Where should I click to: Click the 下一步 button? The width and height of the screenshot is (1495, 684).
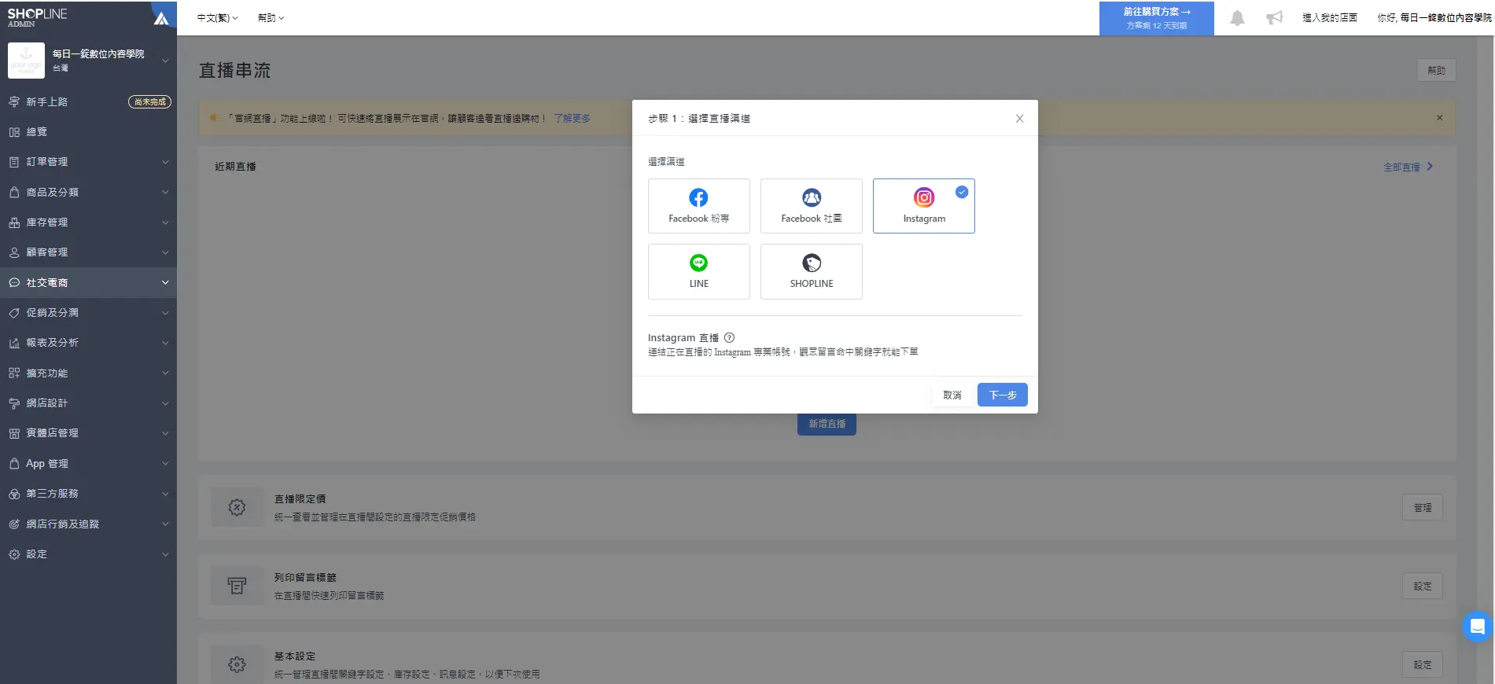1002,395
